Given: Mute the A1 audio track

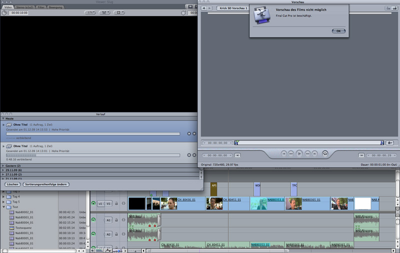Looking at the screenshot, I should click(93, 220).
